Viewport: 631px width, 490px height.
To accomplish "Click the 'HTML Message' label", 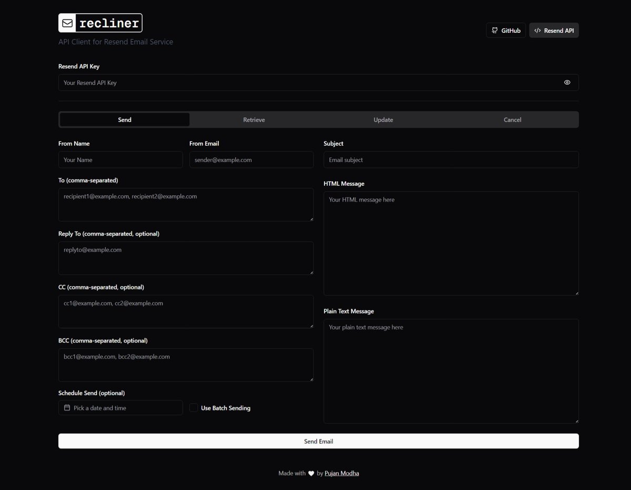I will pyautogui.click(x=344, y=184).
